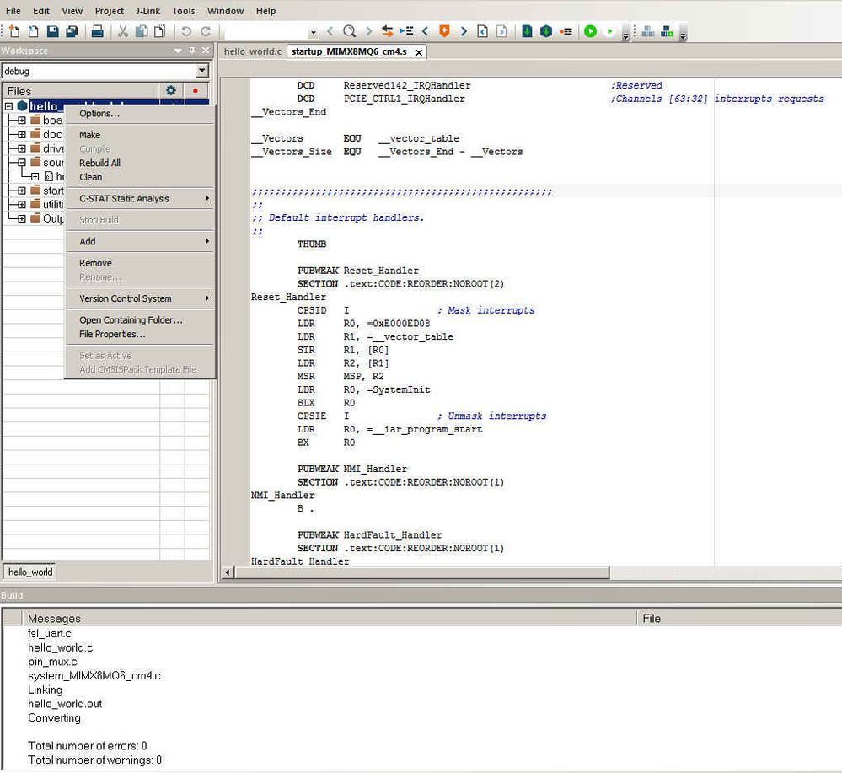Navigate backward arrow left of bookmark icon
This screenshot has width=842, height=773.
426,31
